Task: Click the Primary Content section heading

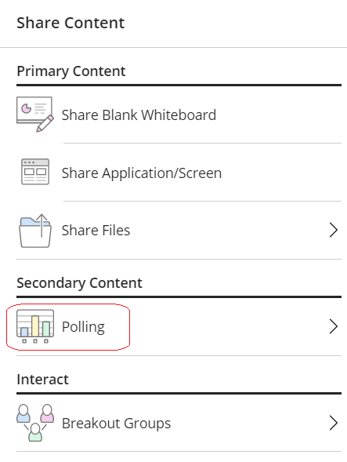Action: [71, 71]
